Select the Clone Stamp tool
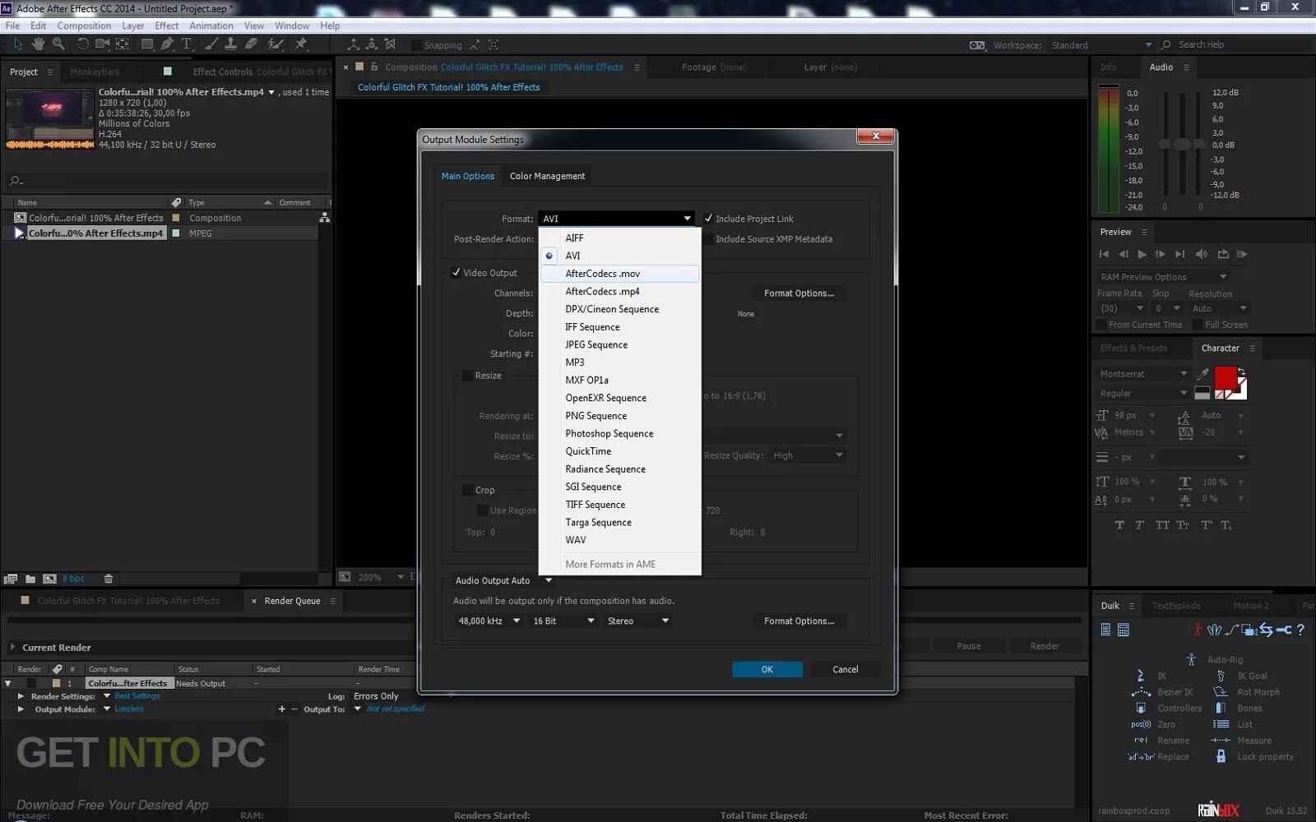The height and width of the screenshot is (822, 1316). [231, 44]
